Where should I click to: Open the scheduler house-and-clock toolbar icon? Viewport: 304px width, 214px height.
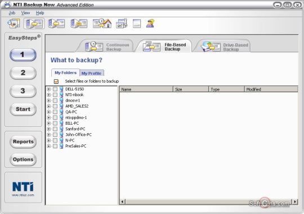point(102,24)
